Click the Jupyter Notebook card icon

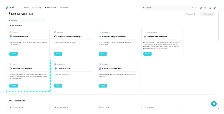pos(100,36)
